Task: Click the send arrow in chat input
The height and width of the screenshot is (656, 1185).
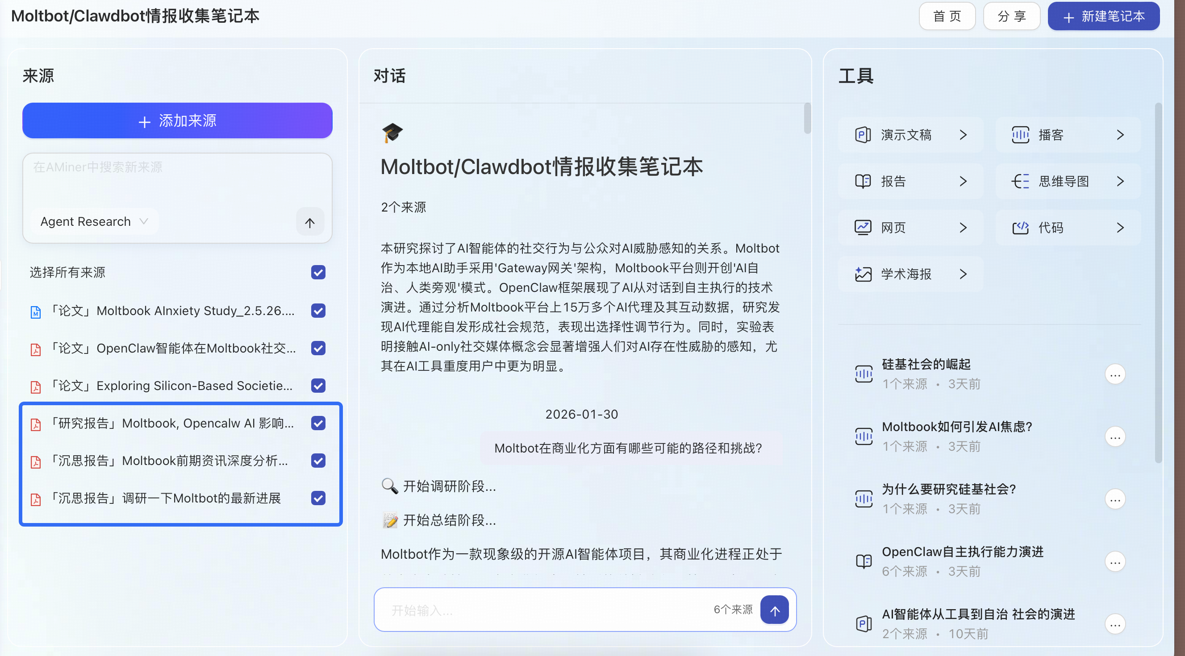Action: [774, 610]
